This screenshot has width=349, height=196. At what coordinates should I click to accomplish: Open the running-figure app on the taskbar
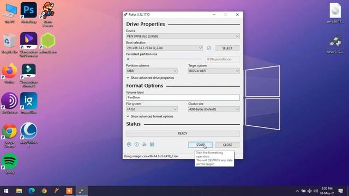(57, 191)
